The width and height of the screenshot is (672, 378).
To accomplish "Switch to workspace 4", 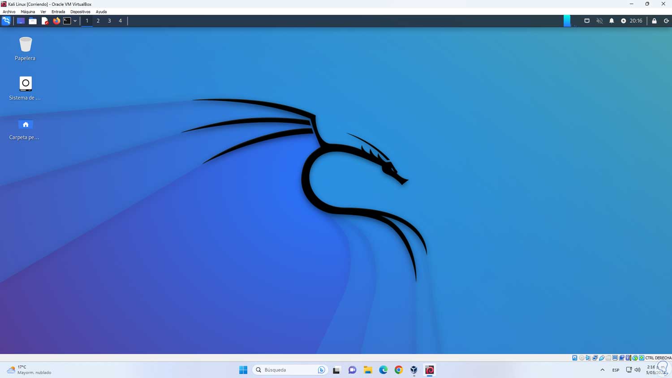I will pyautogui.click(x=120, y=21).
